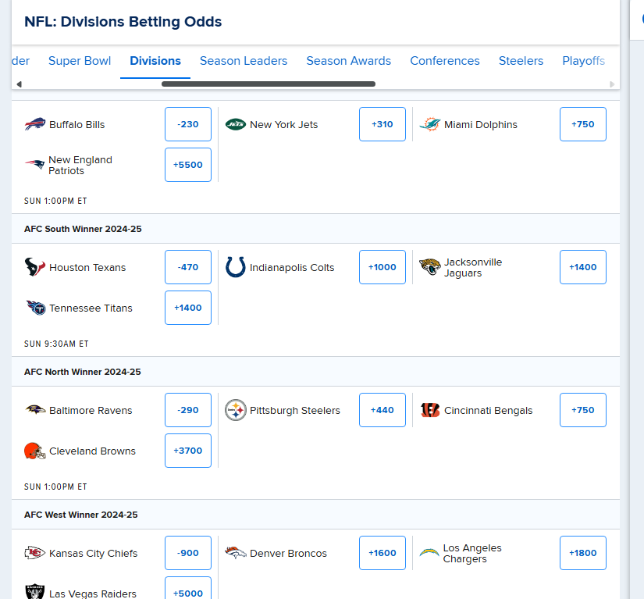Select the Divisions tab
The height and width of the screenshot is (599, 644).
click(x=155, y=61)
